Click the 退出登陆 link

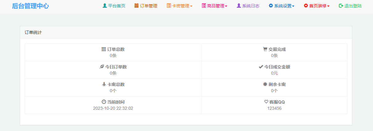pos(353,6)
